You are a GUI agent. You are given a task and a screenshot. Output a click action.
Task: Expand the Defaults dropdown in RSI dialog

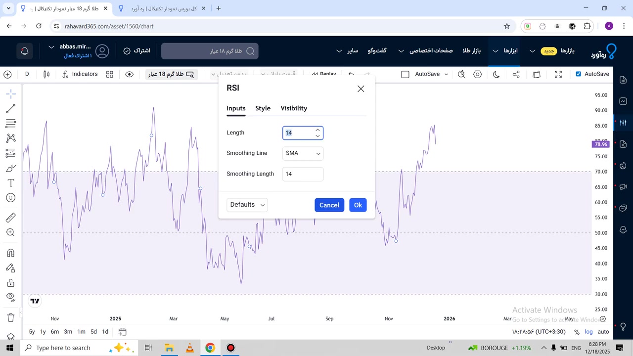click(247, 205)
